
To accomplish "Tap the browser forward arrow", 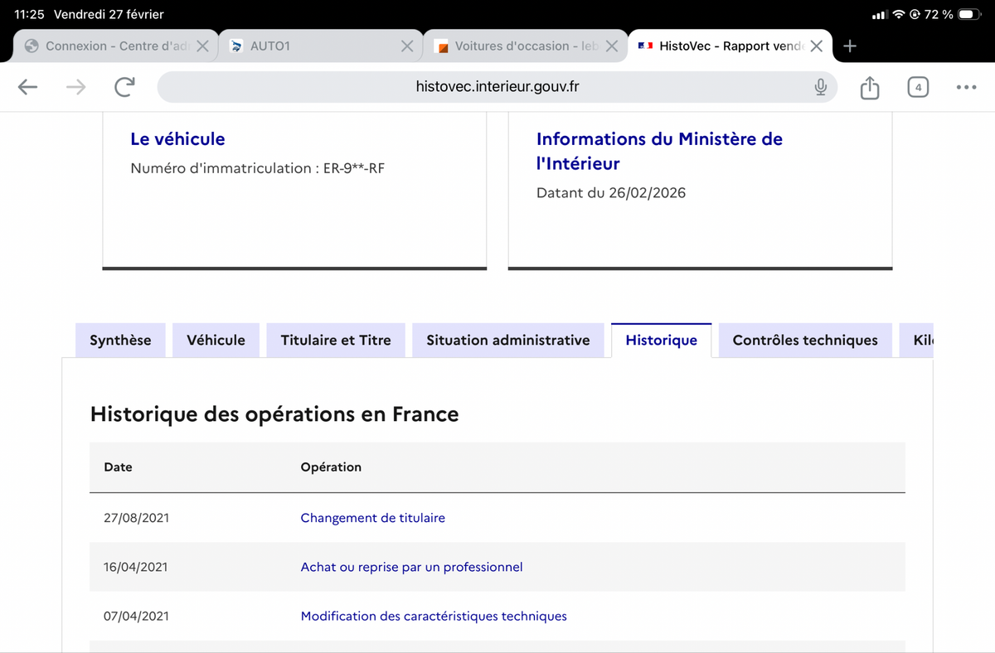I will [76, 87].
